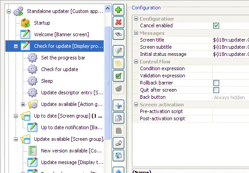Select Check for update [Display pro… screen
Image resolution: width=249 pixels, height=173 pixels.
click(x=68, y=46)
